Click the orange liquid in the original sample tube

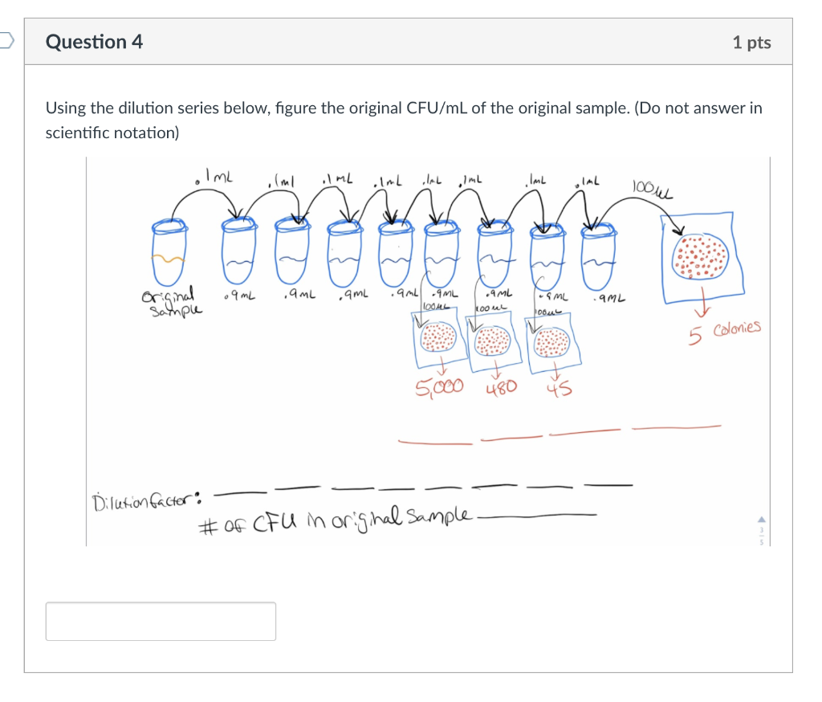coord(168,260)
